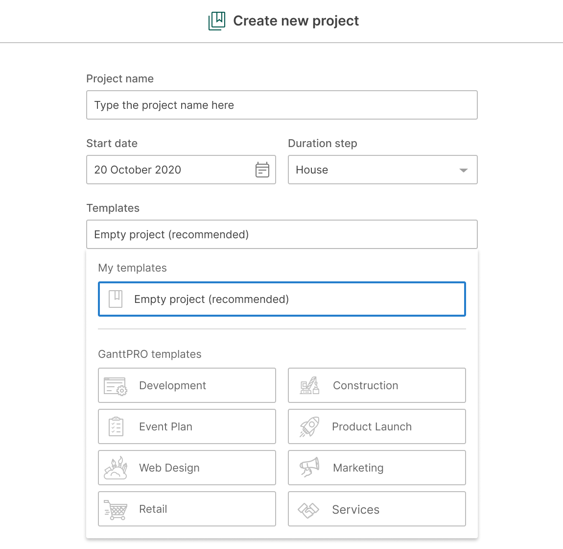Image resolution: width=563 pixels, height=549 pixels.
Task: Click the Retail shopping cart icon
Action: tap(116, 509)
